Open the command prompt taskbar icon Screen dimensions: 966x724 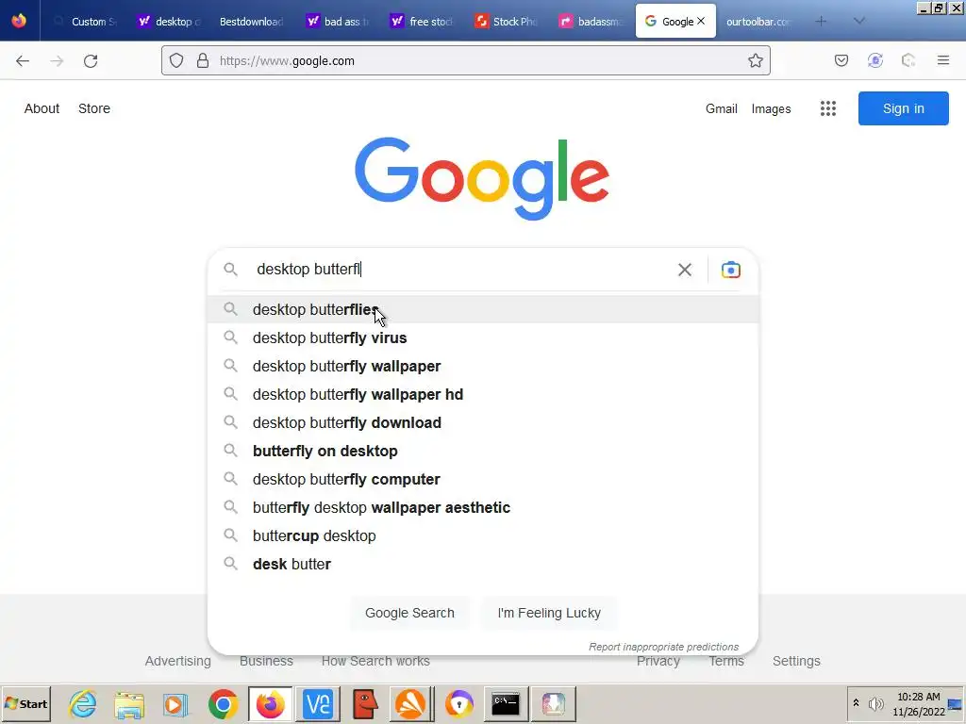pyautogui.click(x=506, y=703)
